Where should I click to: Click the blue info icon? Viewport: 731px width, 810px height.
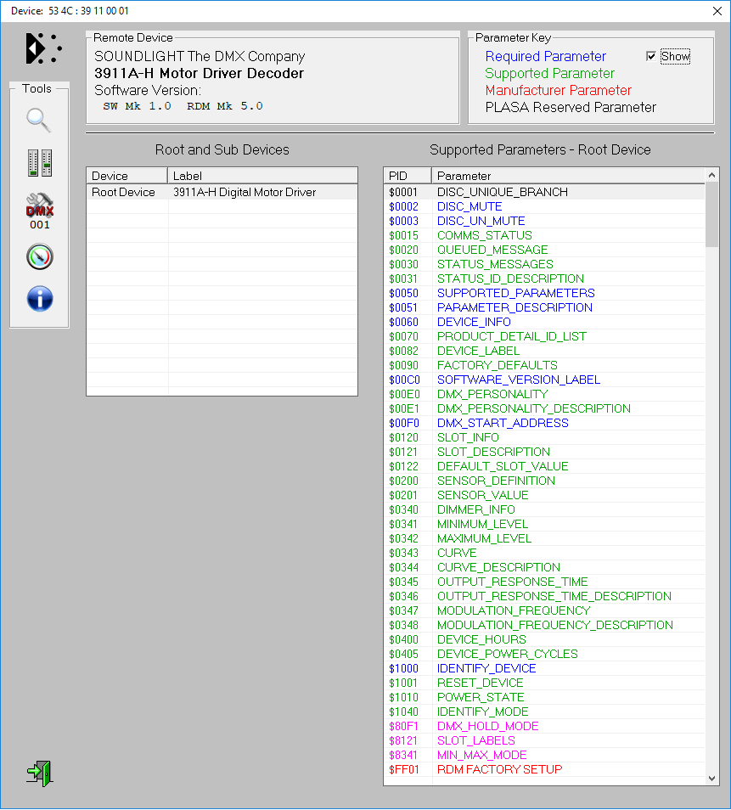point(39,298)
